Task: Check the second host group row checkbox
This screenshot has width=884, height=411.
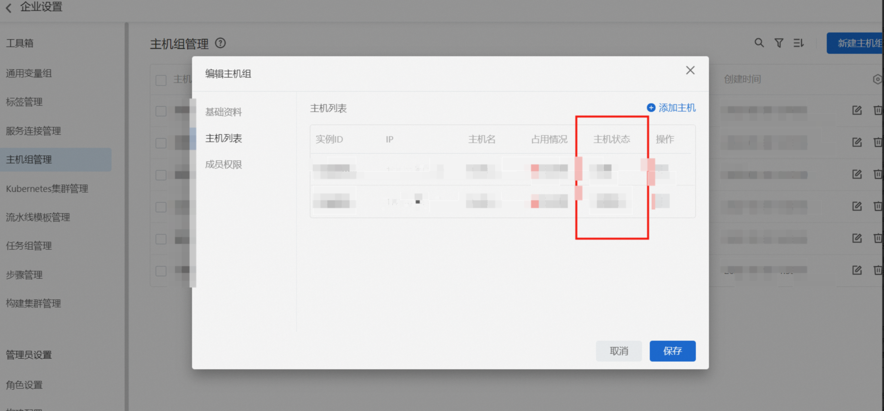Action: [161, 143]
